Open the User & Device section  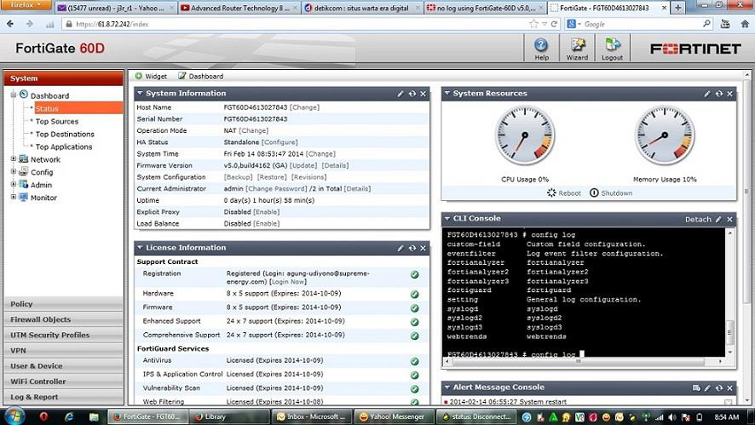[64, 365]
